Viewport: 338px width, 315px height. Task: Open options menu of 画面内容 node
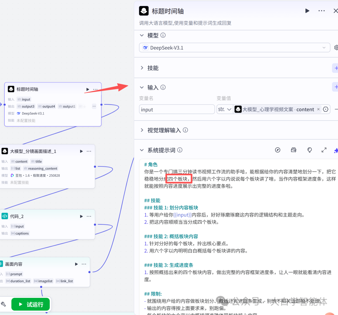[x=84, y=264]
